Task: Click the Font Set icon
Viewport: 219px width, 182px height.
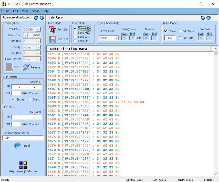Action: point(53,29)
